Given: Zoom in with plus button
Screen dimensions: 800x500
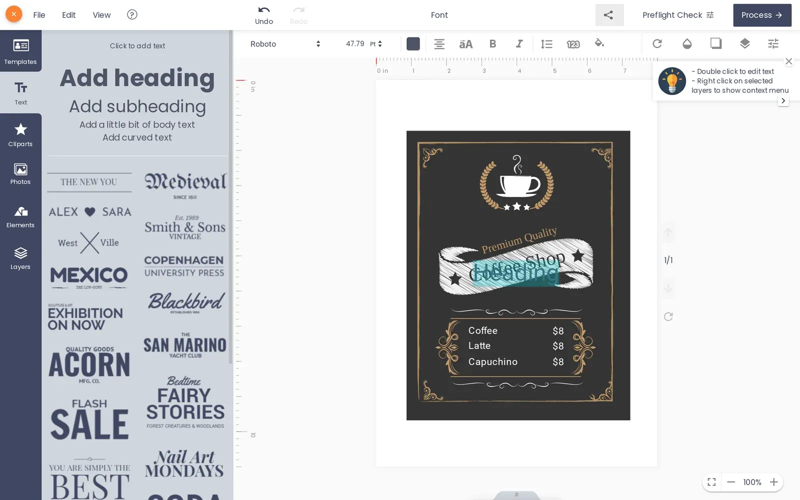Looking at the screenshot, I should (x=773, y=482).
